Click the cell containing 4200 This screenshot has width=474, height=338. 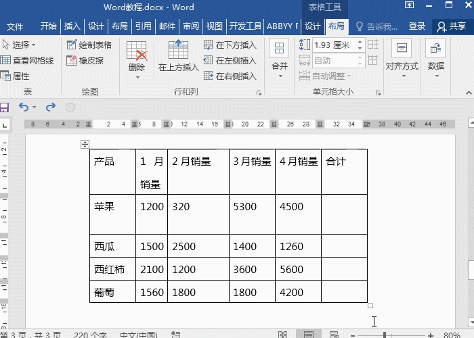point(298,291)
